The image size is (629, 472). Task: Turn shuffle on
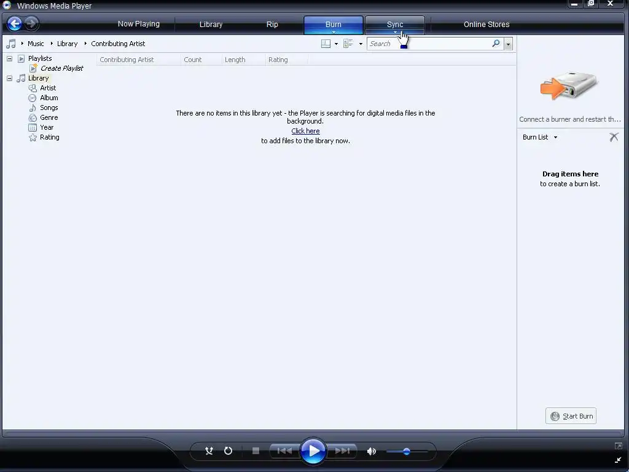coord(209,450)
